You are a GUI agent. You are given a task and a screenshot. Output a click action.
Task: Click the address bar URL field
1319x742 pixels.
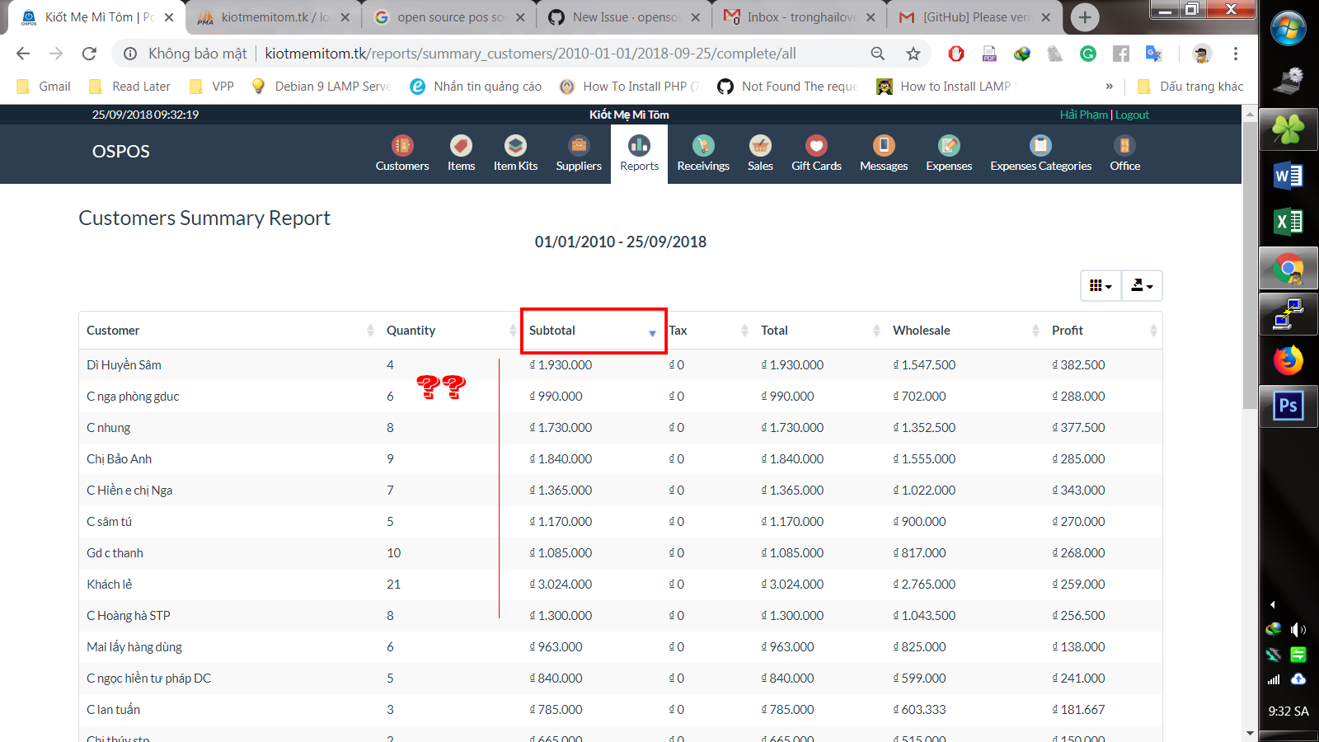pyautogui.click(x=530, y=54)
